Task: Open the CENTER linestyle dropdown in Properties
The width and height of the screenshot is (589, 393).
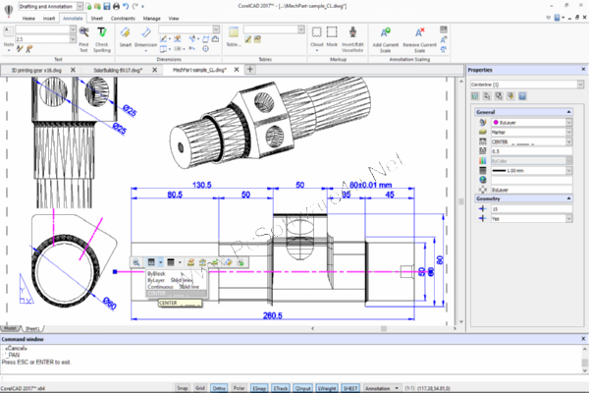Action: [x=568, y=141]
